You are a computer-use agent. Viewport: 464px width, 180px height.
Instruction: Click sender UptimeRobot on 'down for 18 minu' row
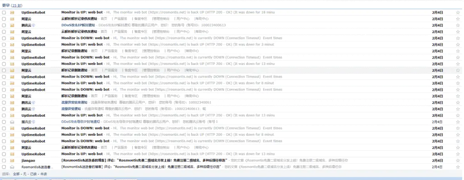click(x=34, y=12)
